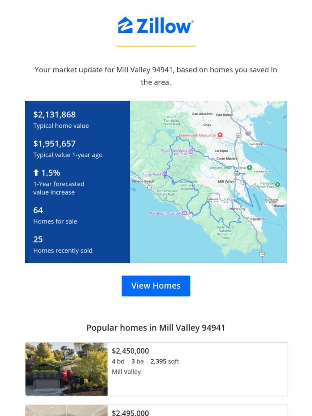Click the Sausalito label on the map
This screenshot has height=416, width=312.
(x=257, y=219)
